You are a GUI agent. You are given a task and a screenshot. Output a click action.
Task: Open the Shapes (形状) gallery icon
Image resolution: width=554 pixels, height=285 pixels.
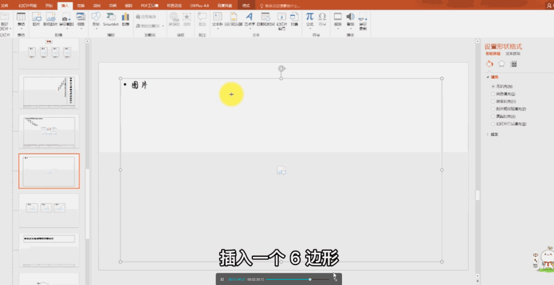click(x=95, y=16)
